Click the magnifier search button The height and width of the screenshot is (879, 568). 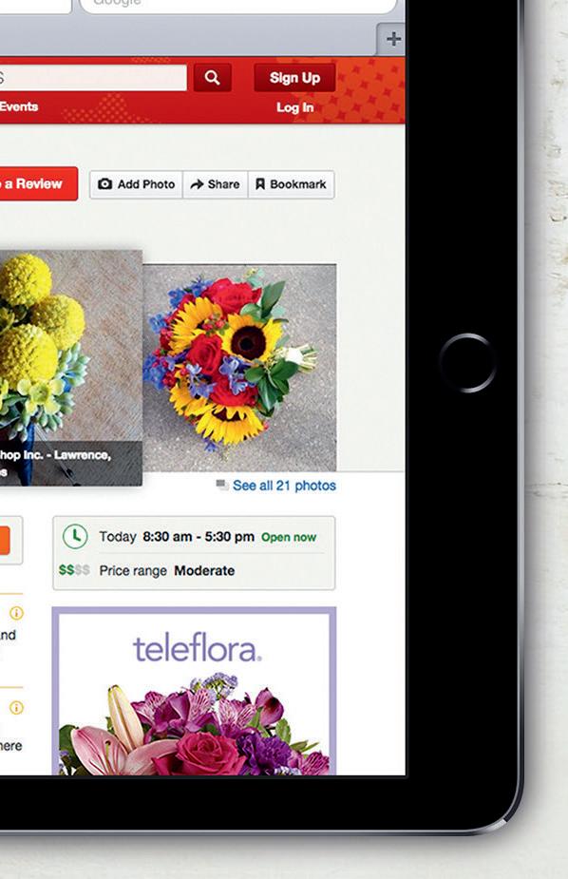(213, 78)
